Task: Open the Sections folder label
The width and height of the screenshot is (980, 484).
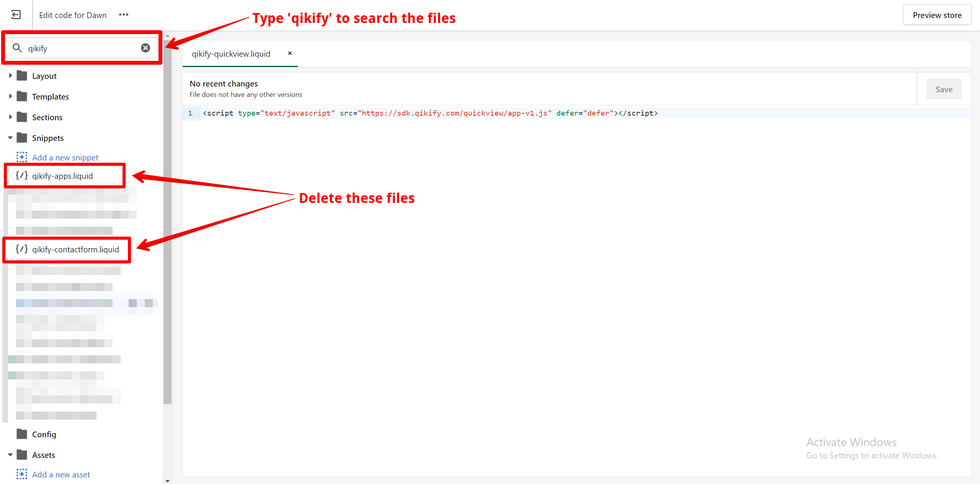Action: point(47,117)
